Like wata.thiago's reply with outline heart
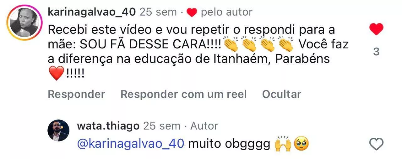 (x=376, y=144)
